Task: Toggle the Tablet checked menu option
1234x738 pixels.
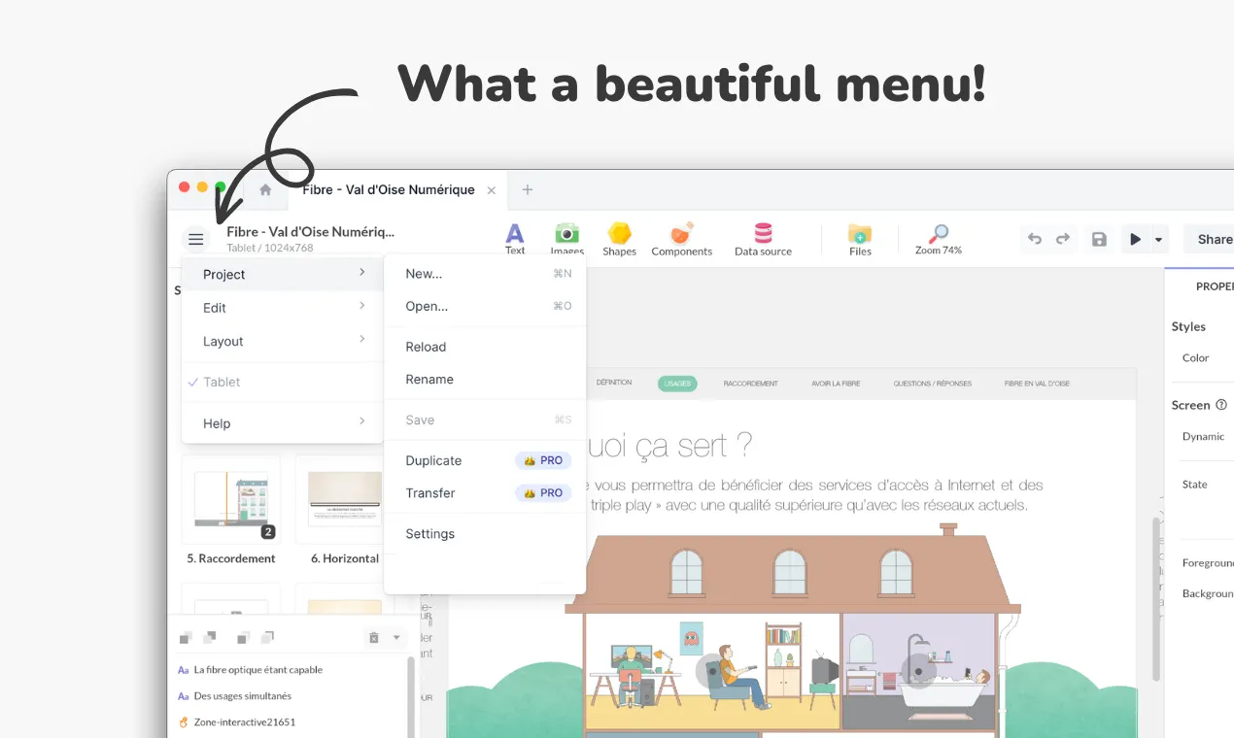Action: click(222, 382)
